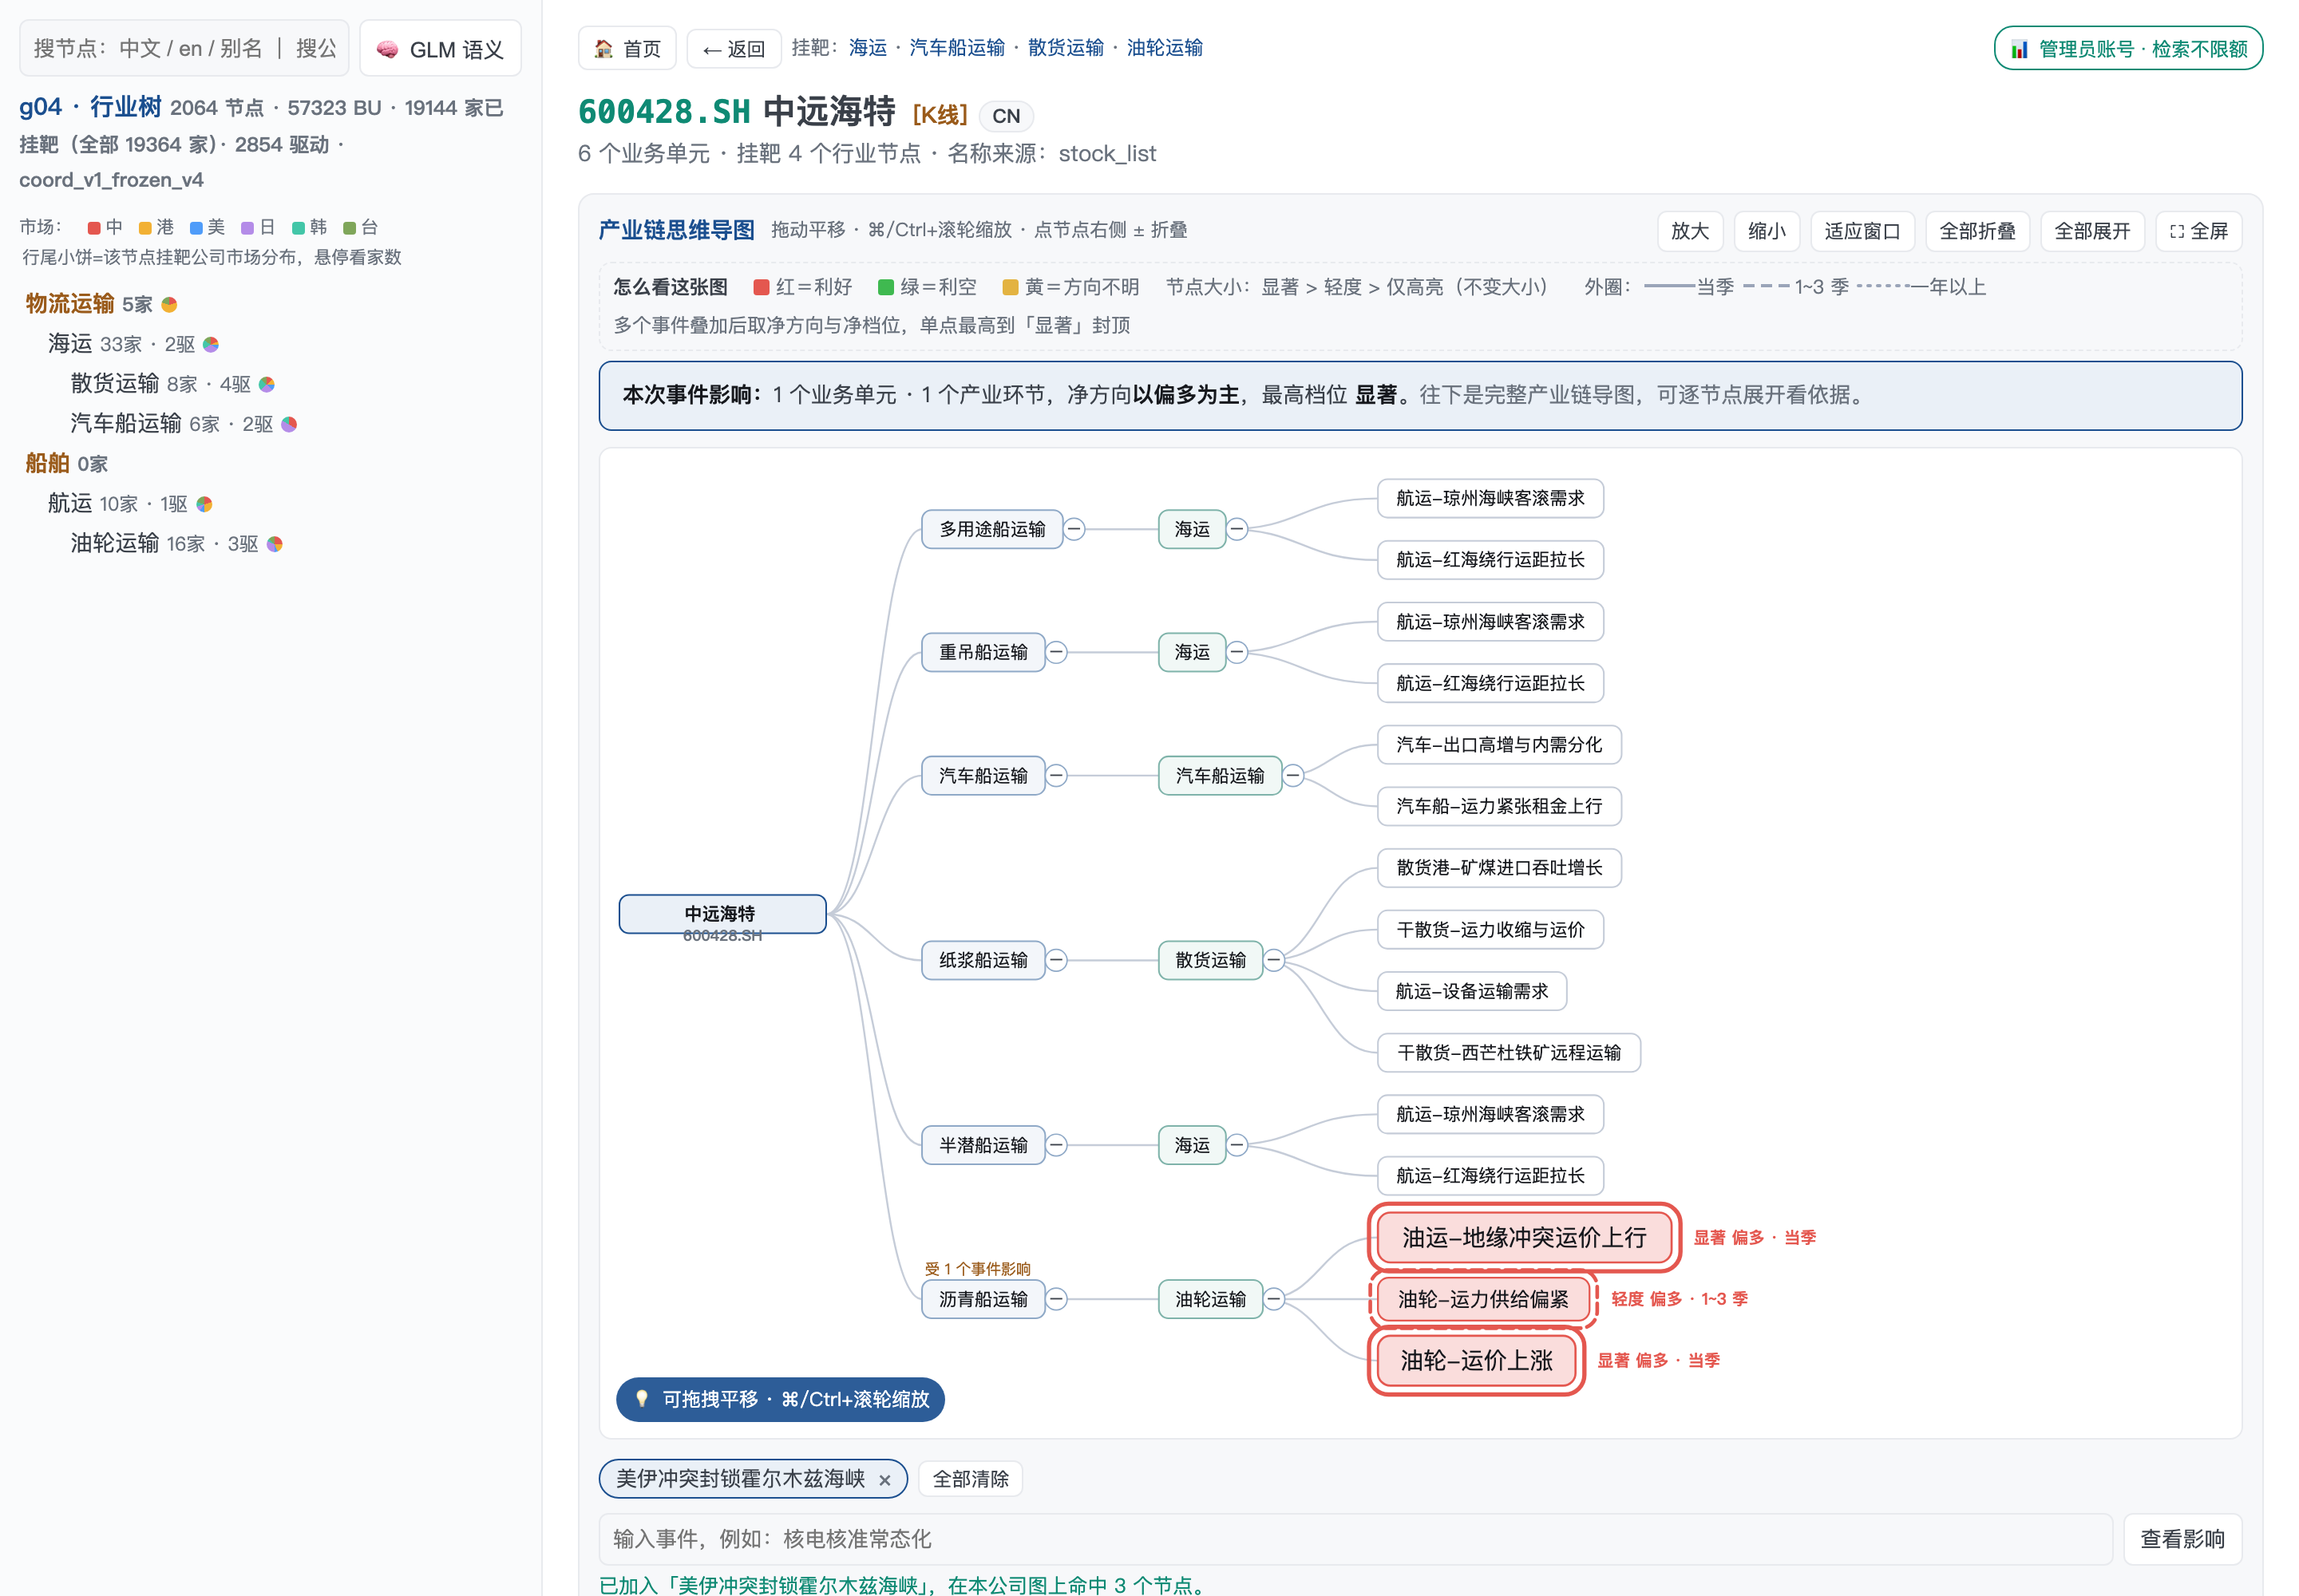This screenshot has width=2299, height=1596.
Task: Collapse the 纸浆船运输 node toggle
Action: [x=1056, y=960]
